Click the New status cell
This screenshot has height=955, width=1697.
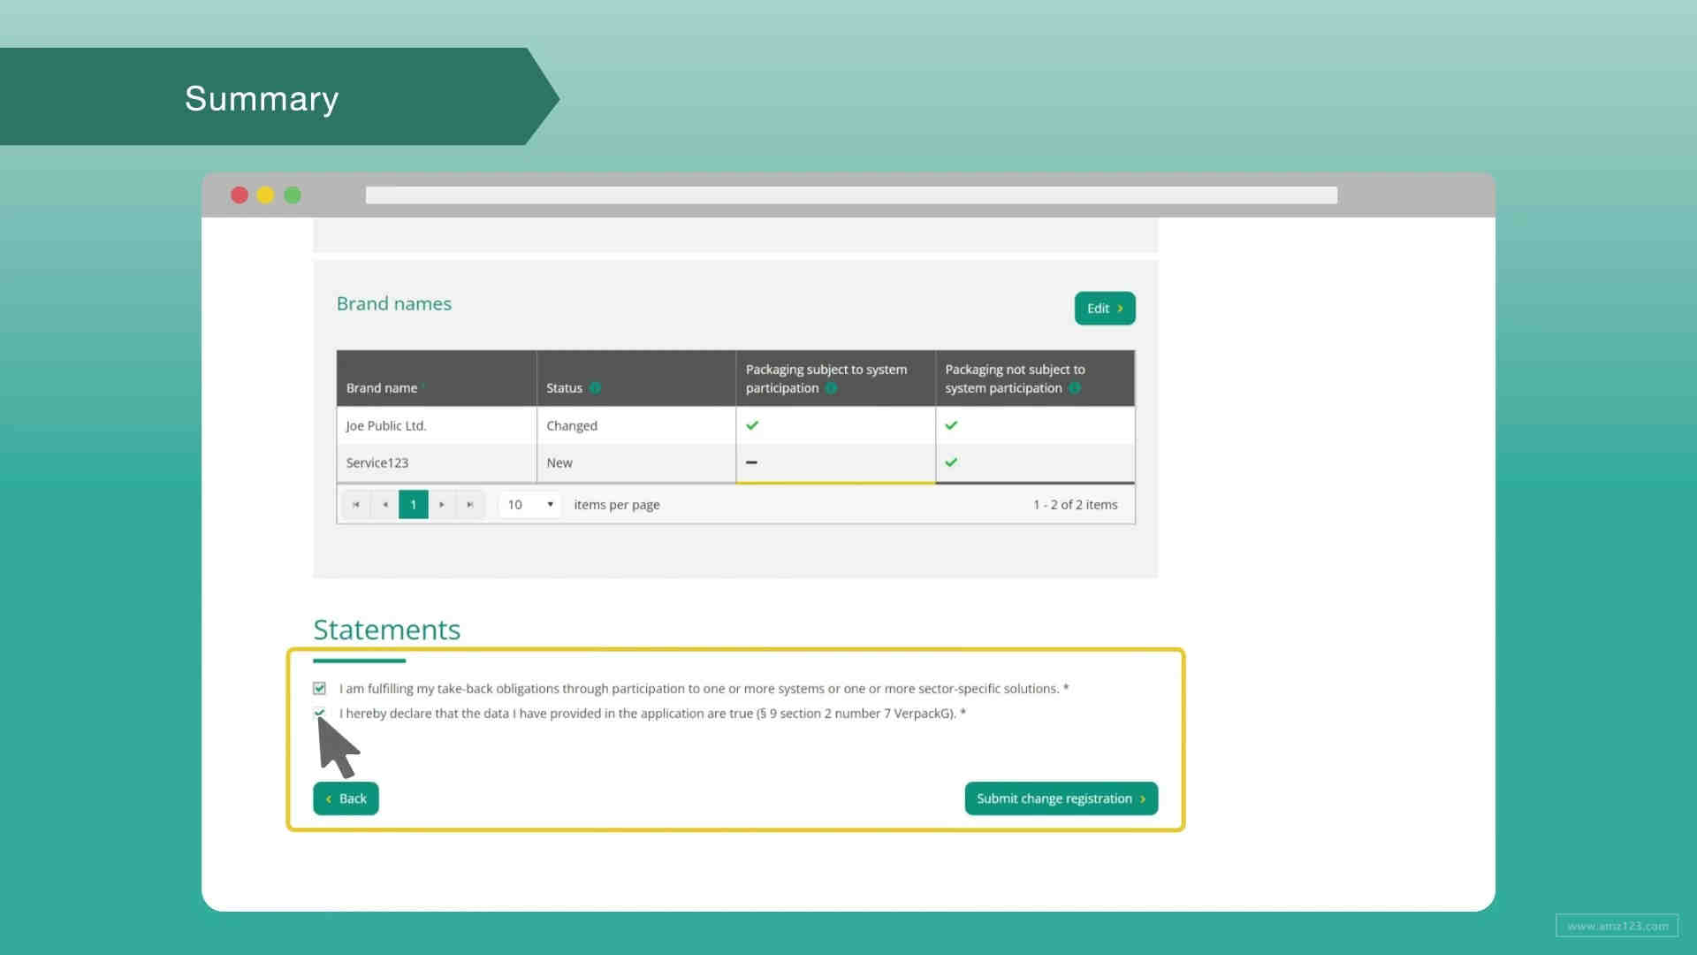pos(636,462)
